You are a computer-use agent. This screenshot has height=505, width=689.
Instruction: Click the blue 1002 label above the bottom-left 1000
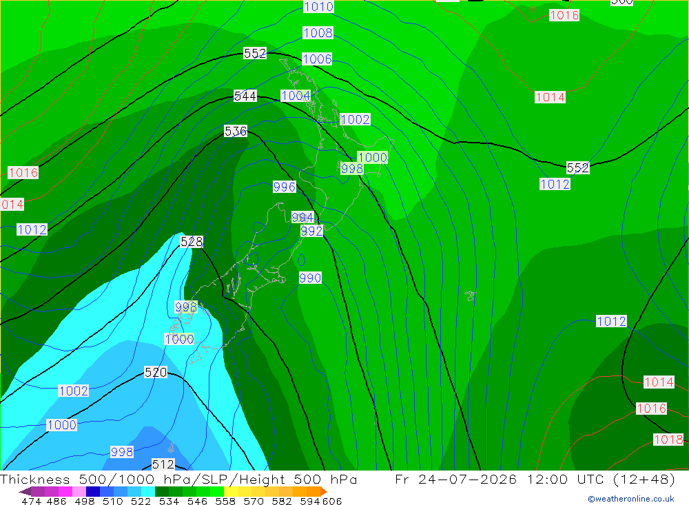tap(74, 391)
